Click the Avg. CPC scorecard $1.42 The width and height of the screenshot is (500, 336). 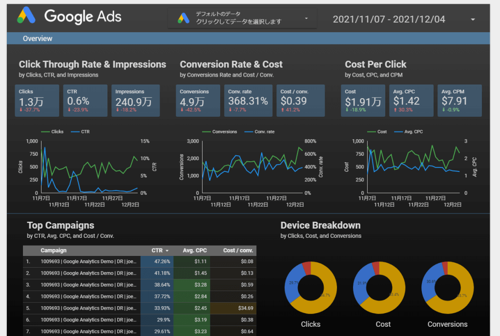(x=411, y=101)
